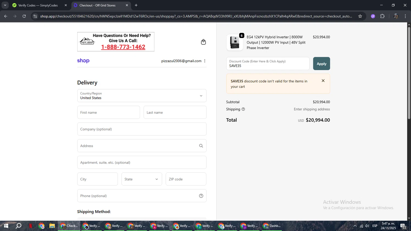The height and width of the screenshot is (231, 411).
Task: Click the Discount Code input field
Action: tap(268, 63)
